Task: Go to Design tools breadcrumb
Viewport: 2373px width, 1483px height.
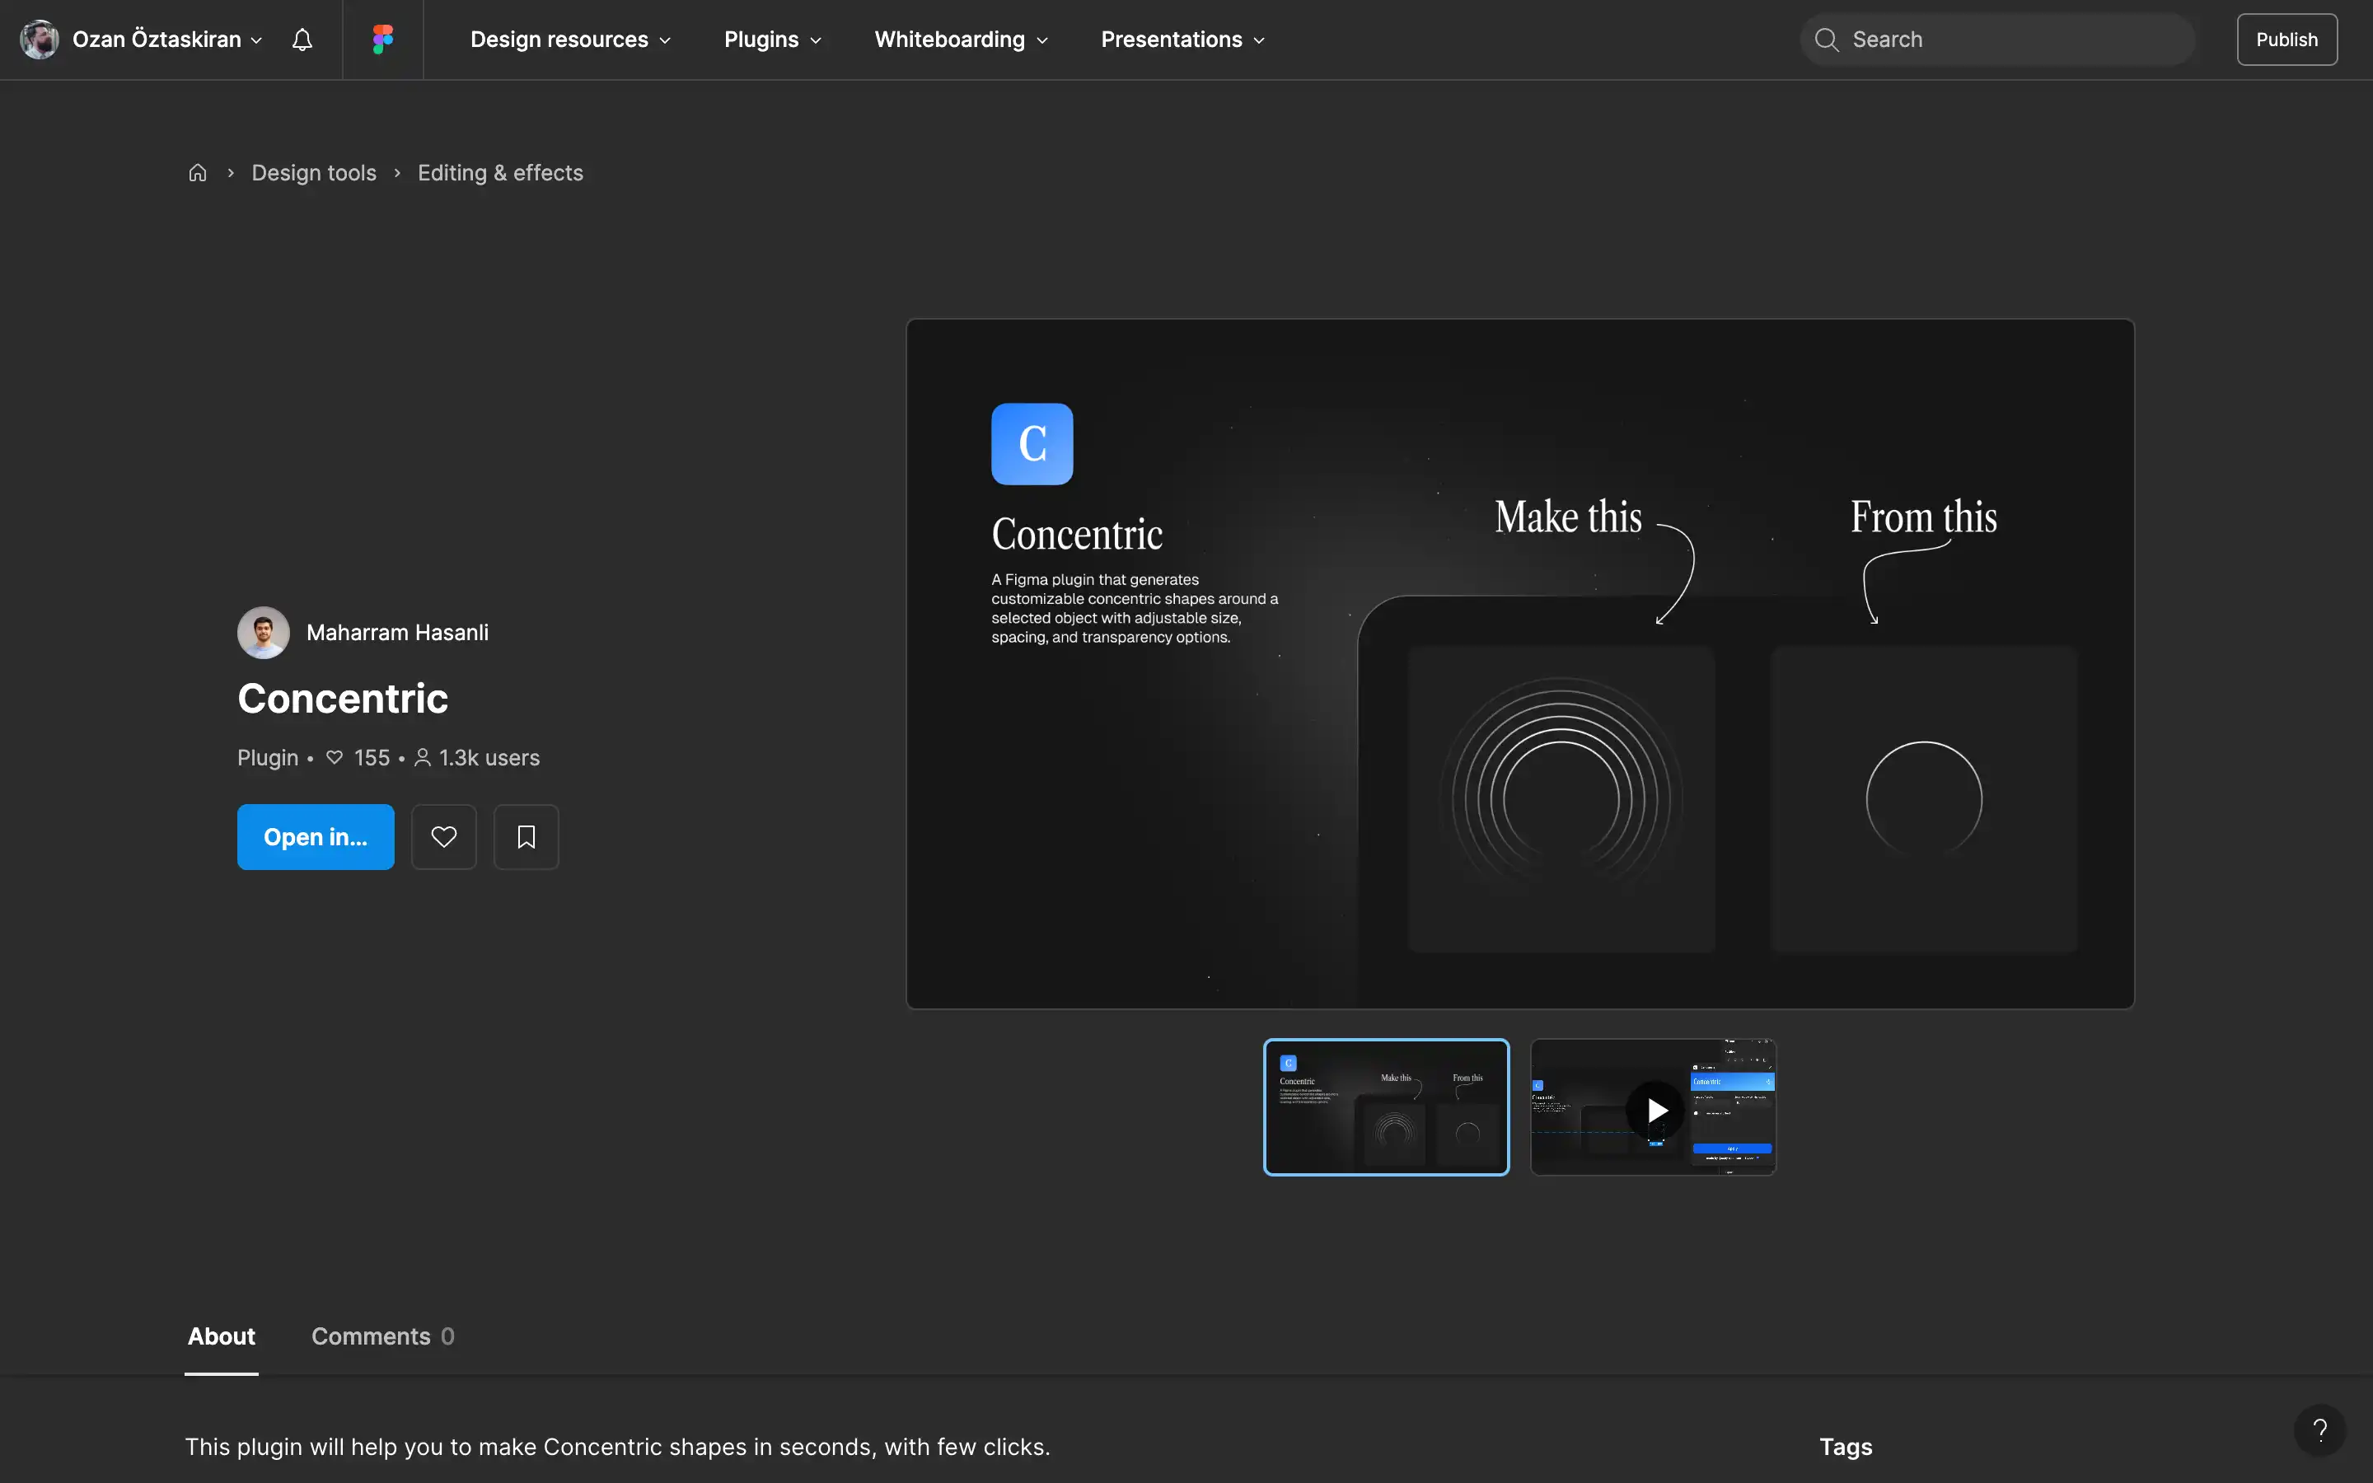Action: point(314,173)
